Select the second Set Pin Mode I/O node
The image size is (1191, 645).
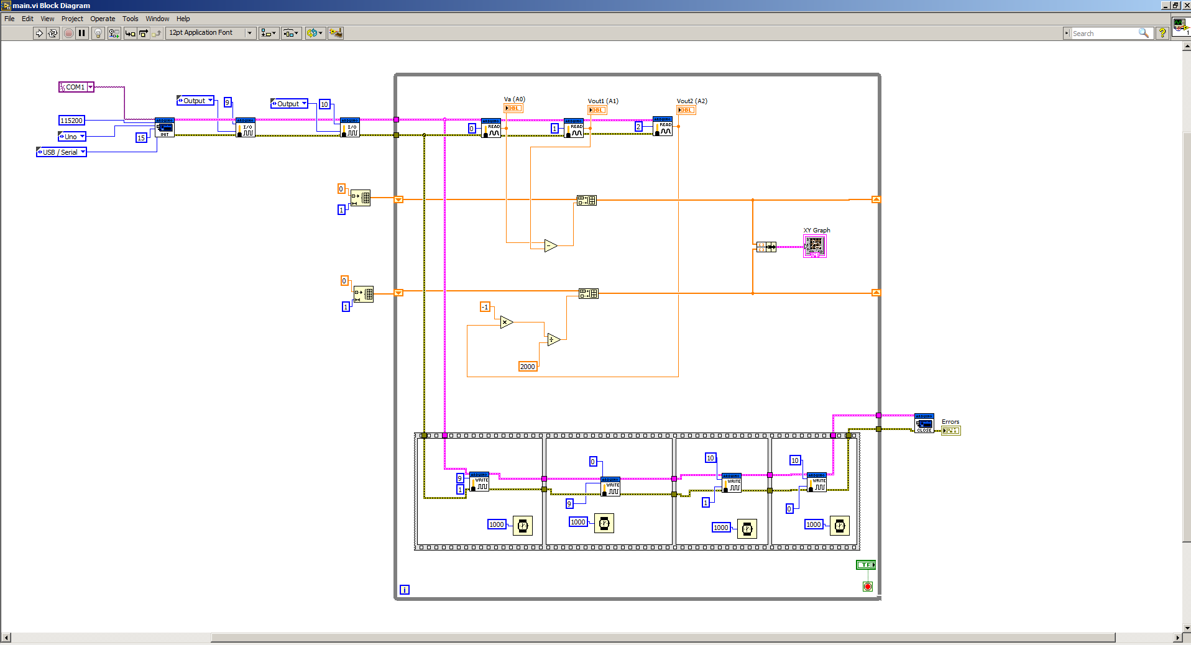pos(350,127)
